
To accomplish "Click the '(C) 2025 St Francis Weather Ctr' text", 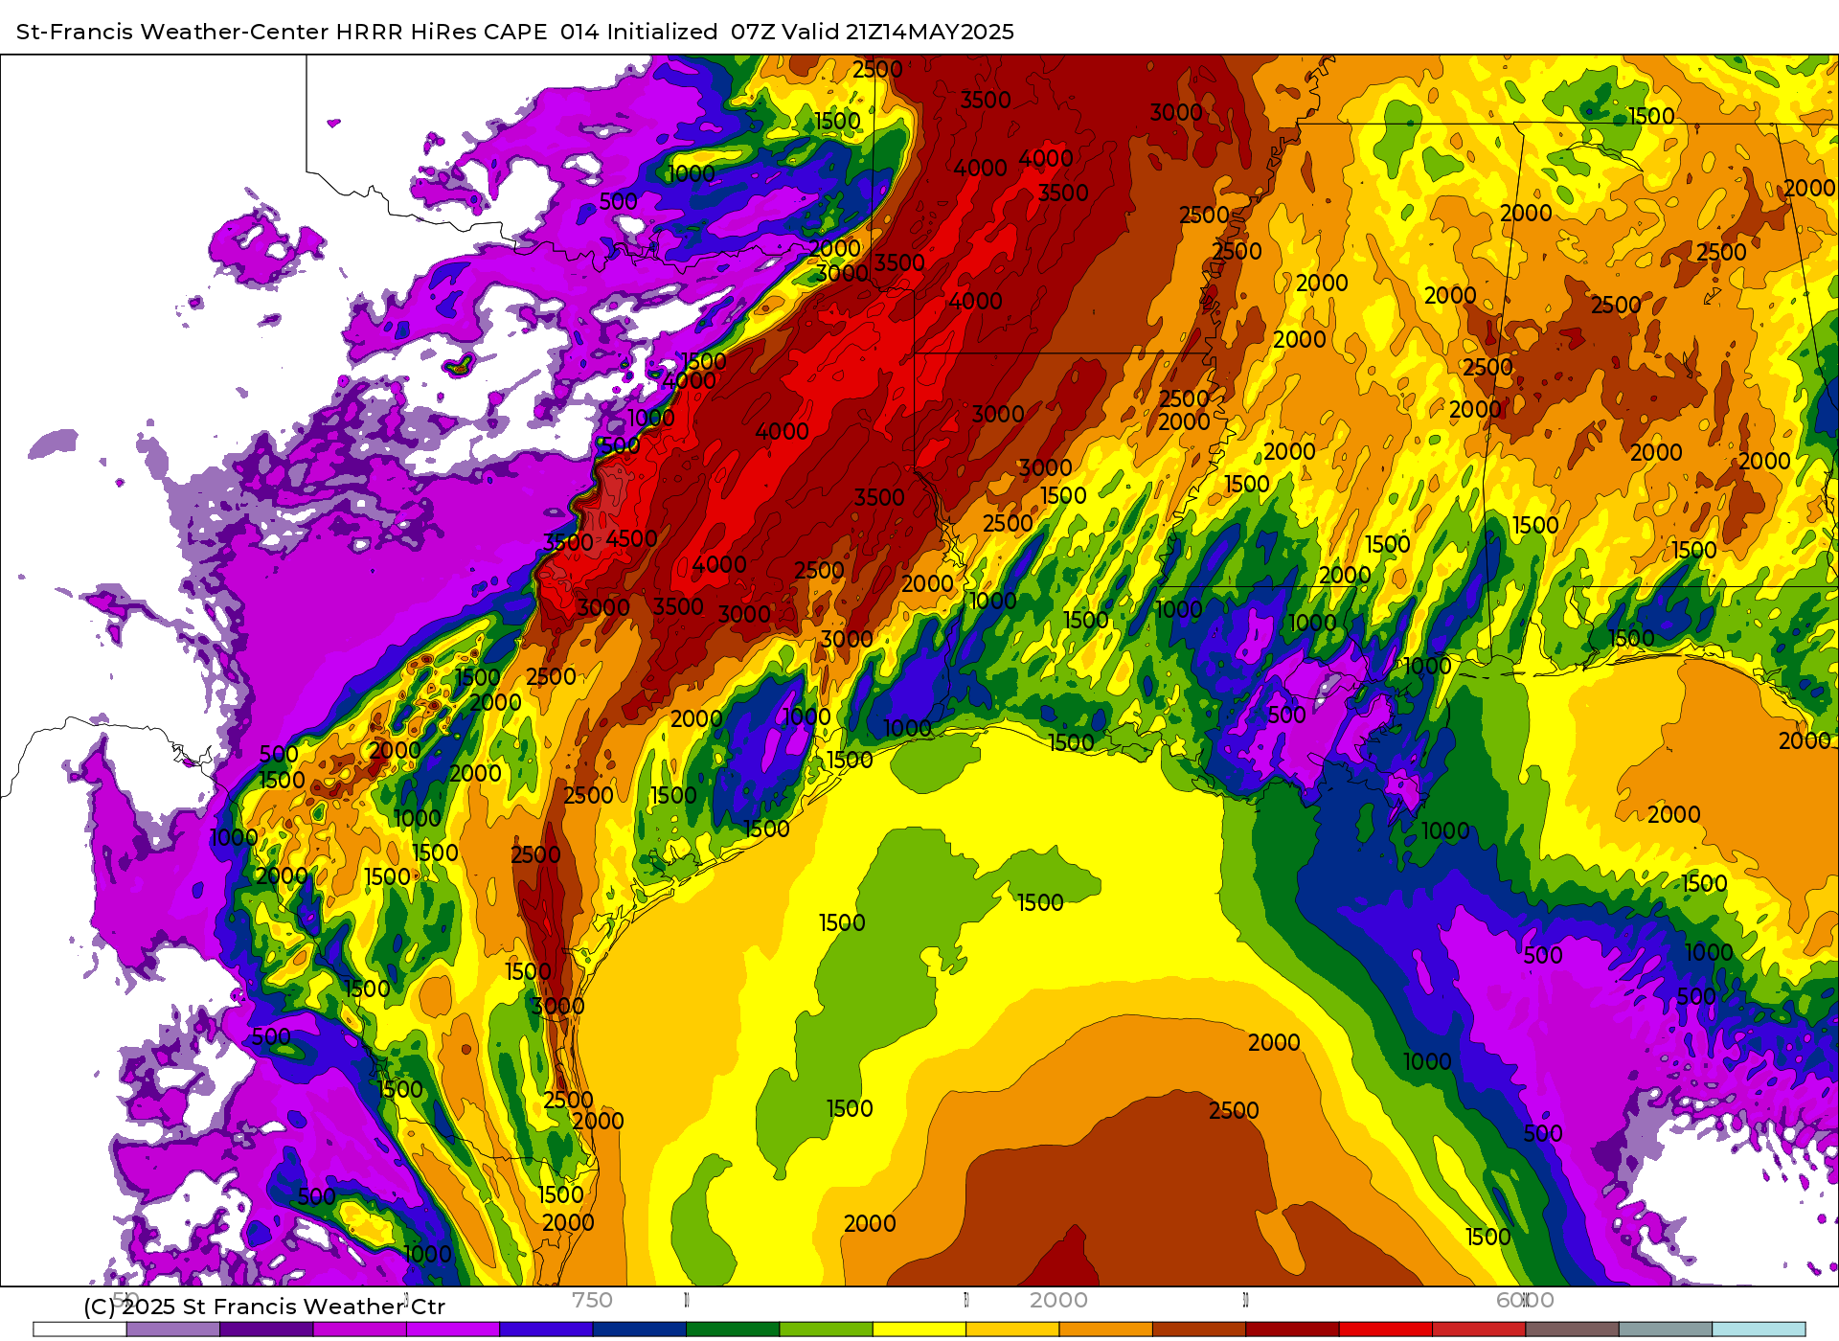I will pyautogui.click(x=264, y=1307).
